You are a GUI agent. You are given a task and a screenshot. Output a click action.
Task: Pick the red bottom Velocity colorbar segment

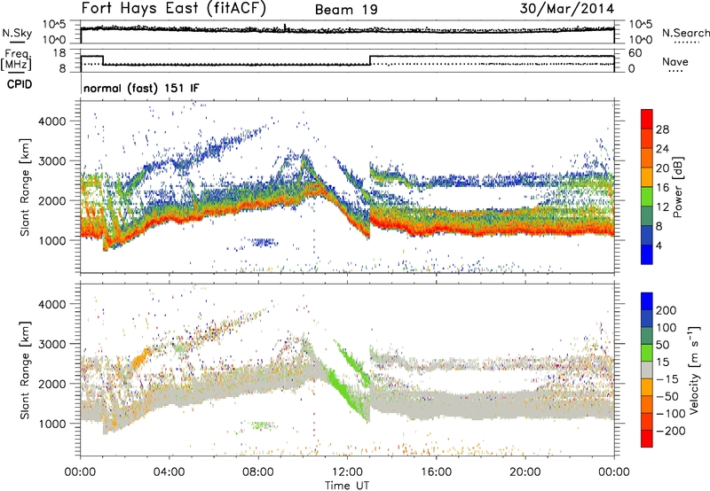coord(647,439)
